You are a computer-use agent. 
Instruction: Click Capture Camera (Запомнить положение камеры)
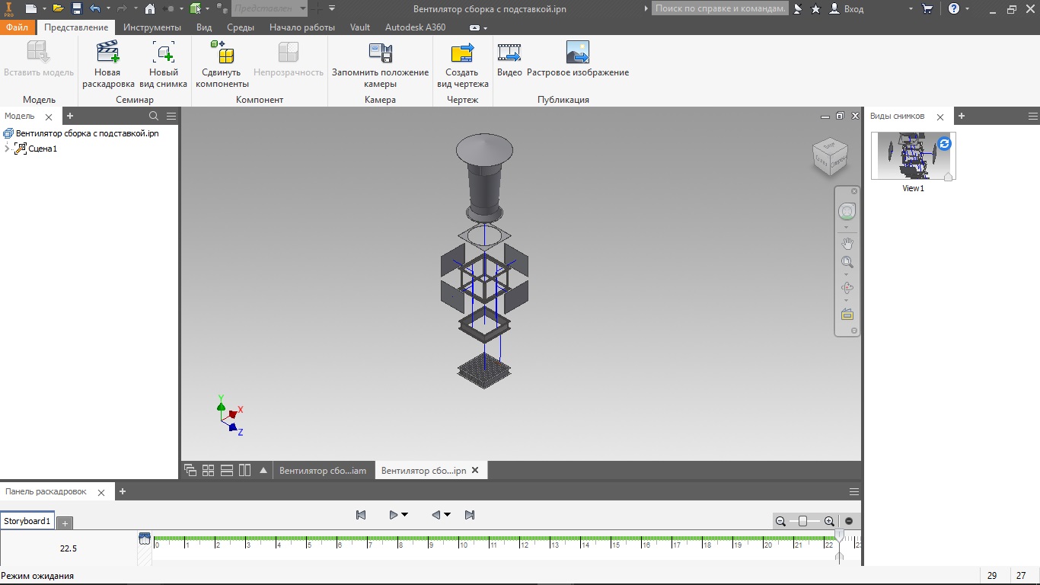coord(380,65)
